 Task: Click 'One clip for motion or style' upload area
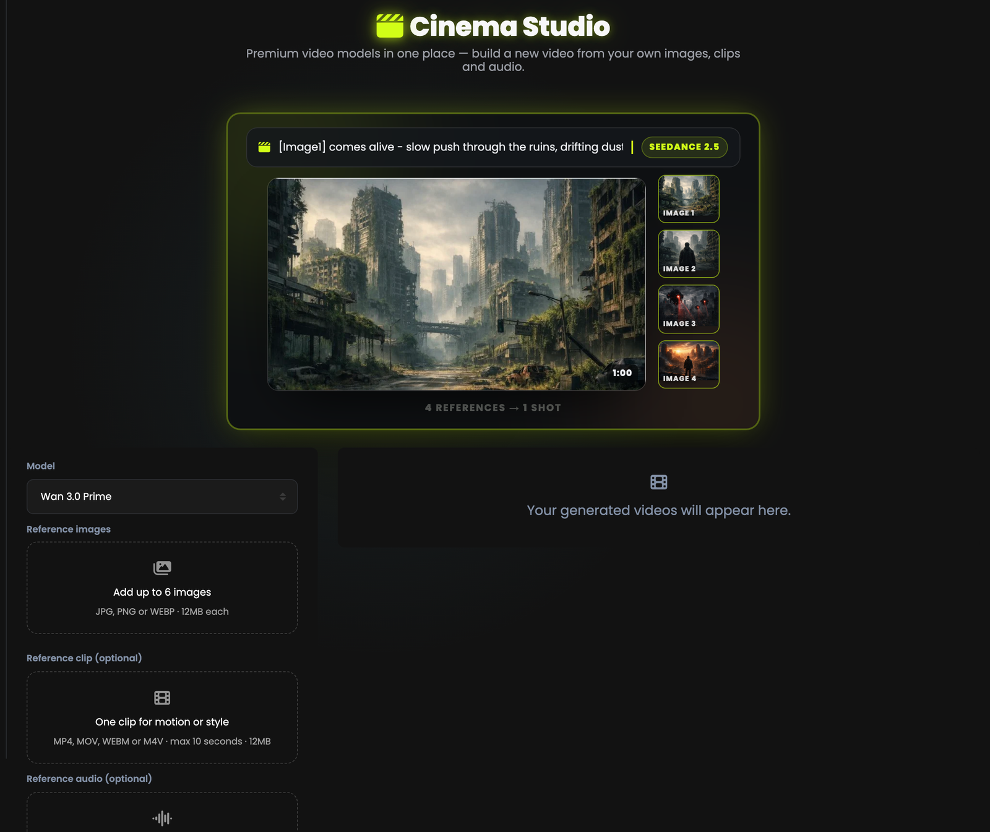162,718
